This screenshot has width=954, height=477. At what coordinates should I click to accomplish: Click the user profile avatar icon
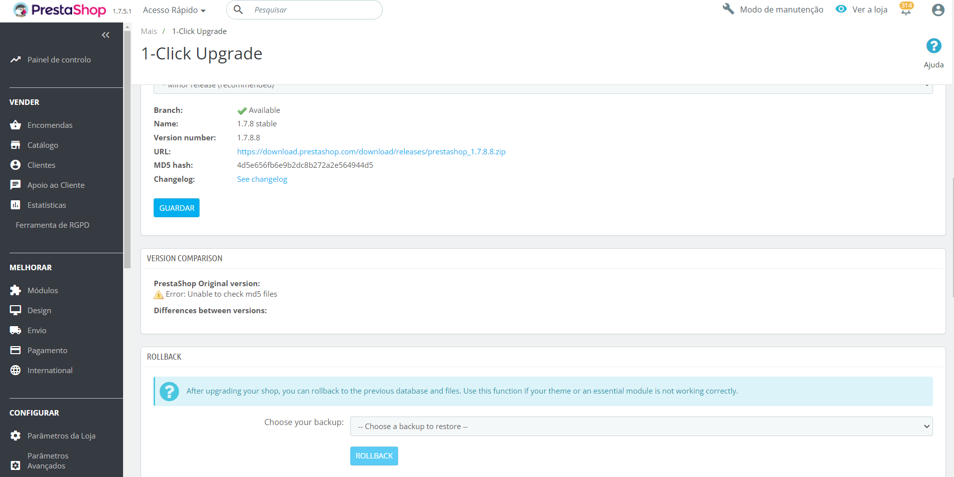click(x=937, y=9)
